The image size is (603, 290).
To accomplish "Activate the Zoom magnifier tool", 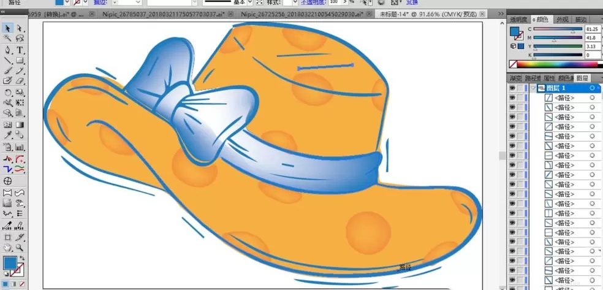I will 20,248.
